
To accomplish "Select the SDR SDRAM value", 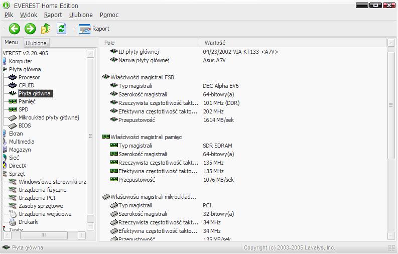I will [x=217, y=146].
